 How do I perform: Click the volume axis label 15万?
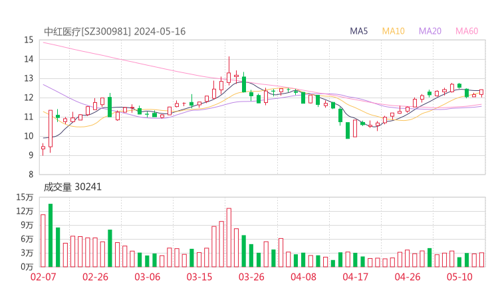click(25, 197)
